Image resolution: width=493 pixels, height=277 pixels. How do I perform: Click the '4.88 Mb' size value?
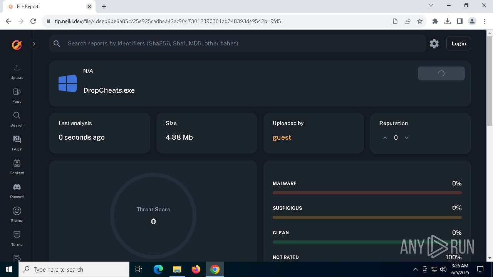[179, 137]
